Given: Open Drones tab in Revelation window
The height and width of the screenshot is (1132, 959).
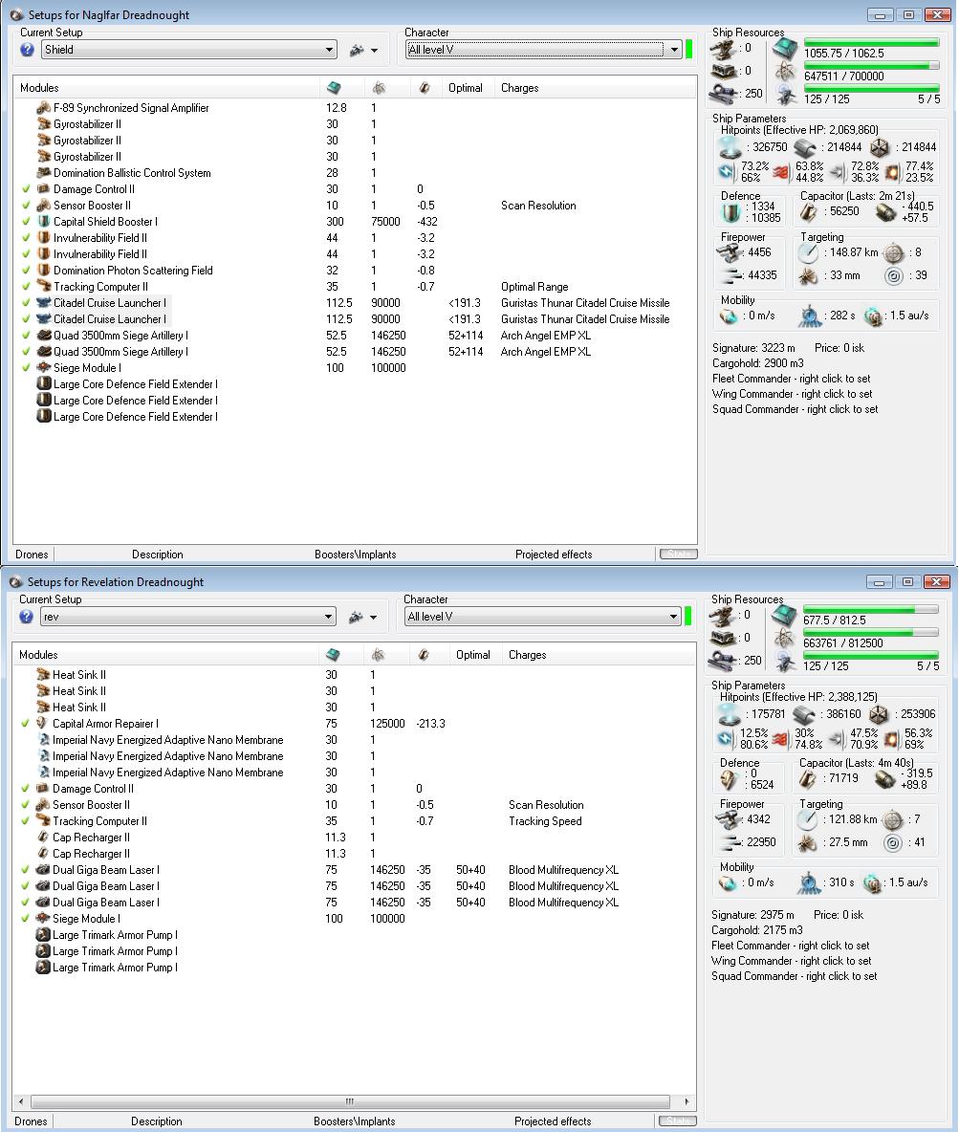Looking at the screenshot, I should pyautogui.click(x=31, y=1121).
